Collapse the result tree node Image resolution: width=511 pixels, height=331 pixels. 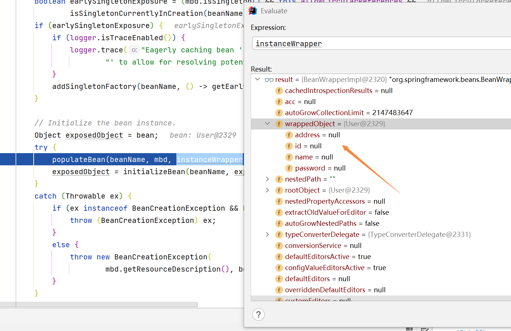[257, 79]
